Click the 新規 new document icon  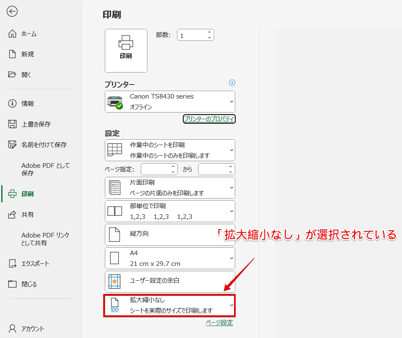coord(12,54)
